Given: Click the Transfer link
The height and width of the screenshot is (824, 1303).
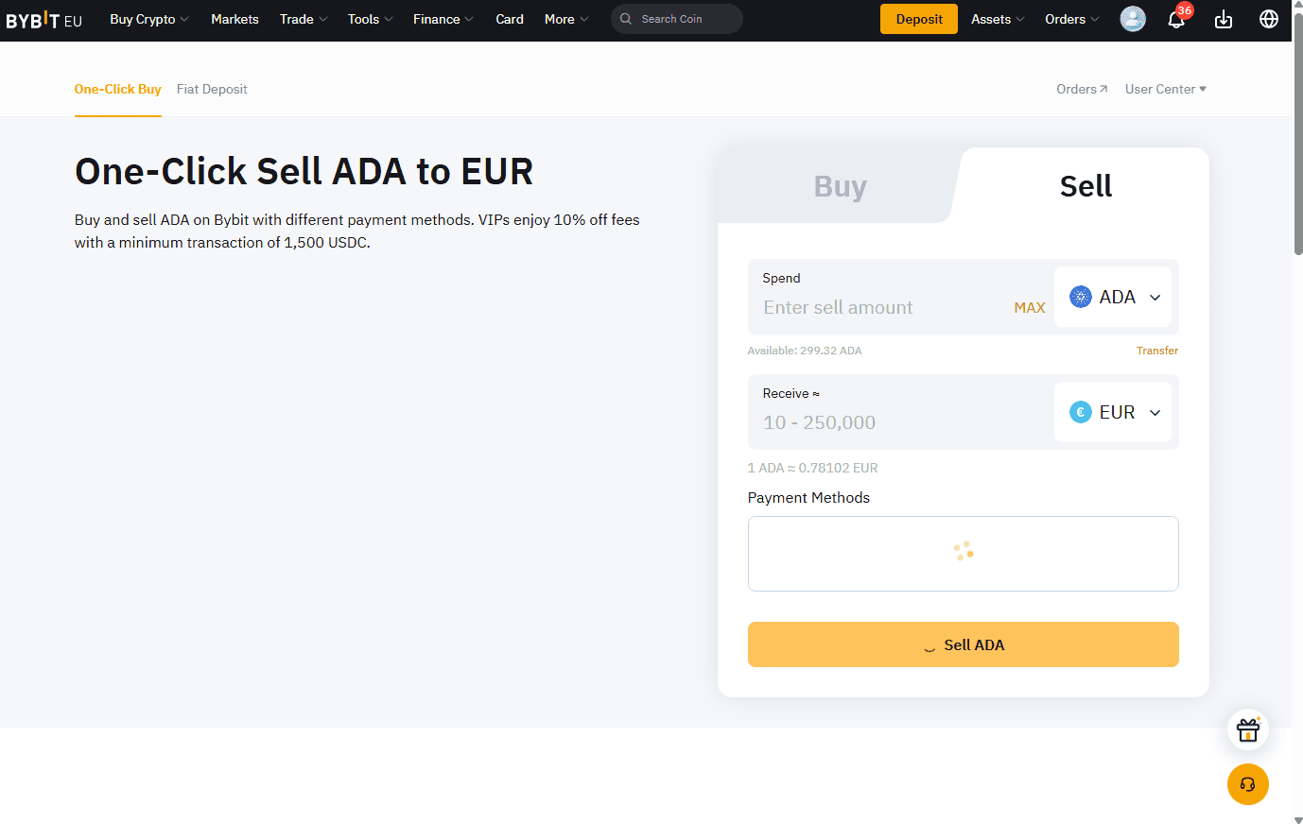Looking at the screenshot, I should pos(1156,351).
